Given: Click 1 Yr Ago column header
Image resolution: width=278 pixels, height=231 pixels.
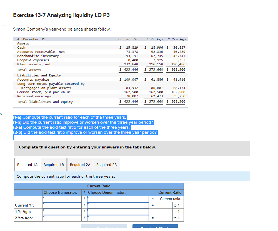Looking at the screenshot, I should tap(155, 39).
